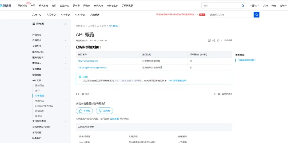
Task: Open the API 中心 tab
Action: click(65, 15)
